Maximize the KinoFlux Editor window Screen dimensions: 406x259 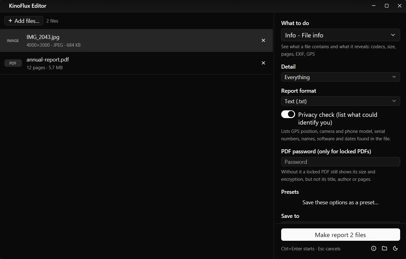[x=387, y=6]
